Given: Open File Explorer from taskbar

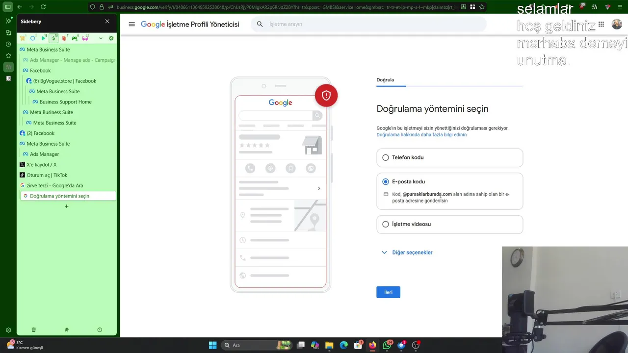Looking at the screenshot, I should pyautogui.click(x=329, y=345).
